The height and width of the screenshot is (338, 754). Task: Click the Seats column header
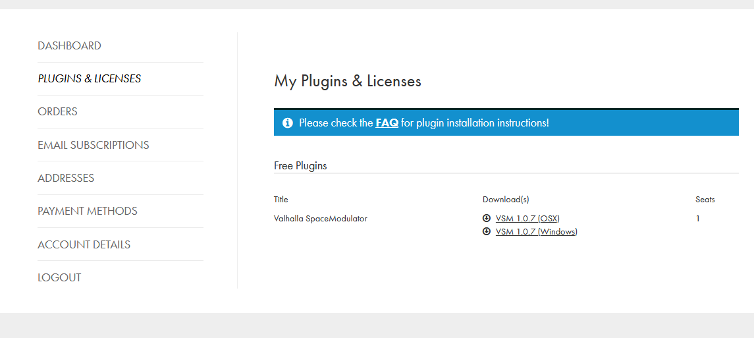coord(705,200)
